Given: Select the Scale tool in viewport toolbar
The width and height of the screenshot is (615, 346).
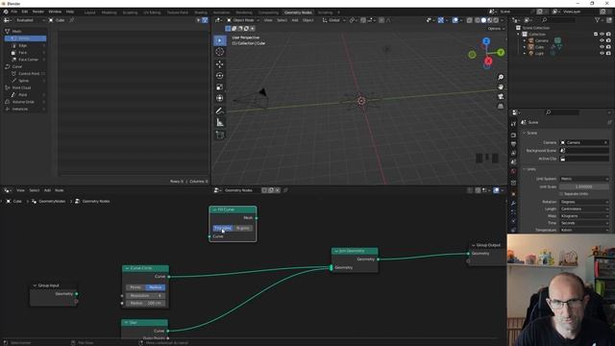Looking at the screenshot, I should point(220,86).
